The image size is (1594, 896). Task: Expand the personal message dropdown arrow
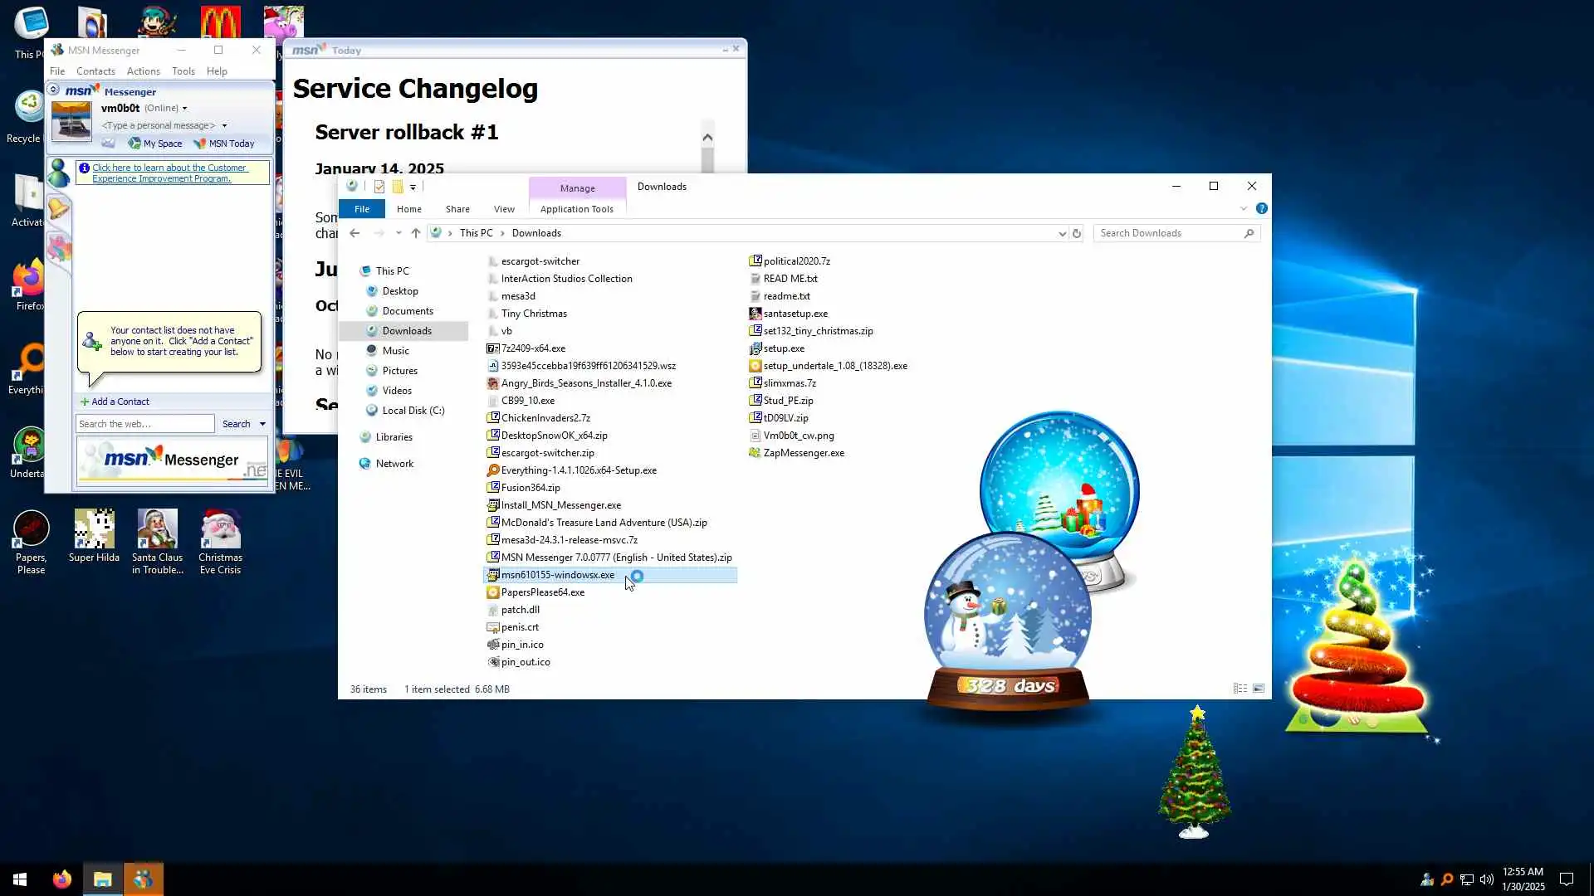tap(224, 126)
